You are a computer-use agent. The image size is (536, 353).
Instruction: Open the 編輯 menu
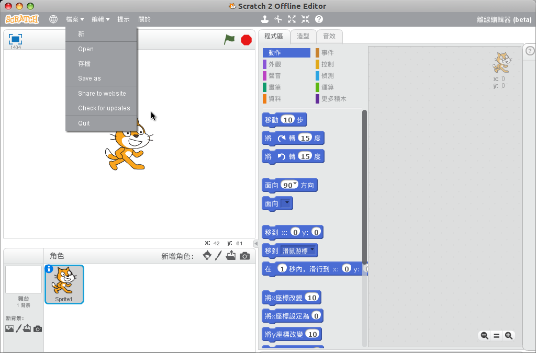100,19
